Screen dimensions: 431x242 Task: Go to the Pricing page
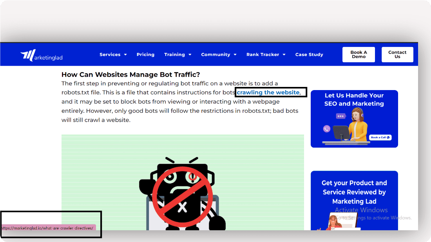coord(145,54)
